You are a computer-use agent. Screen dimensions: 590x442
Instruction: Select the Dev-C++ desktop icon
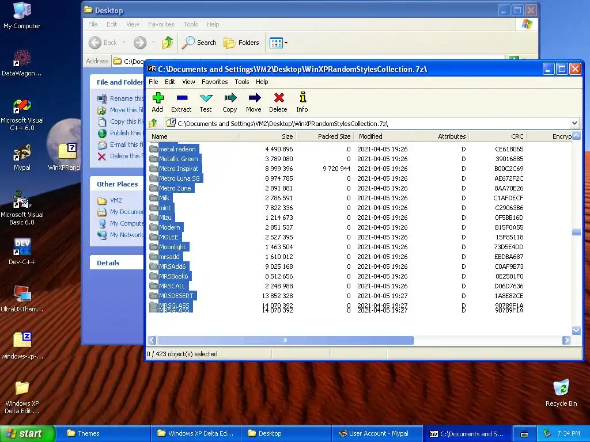[22, 252]
